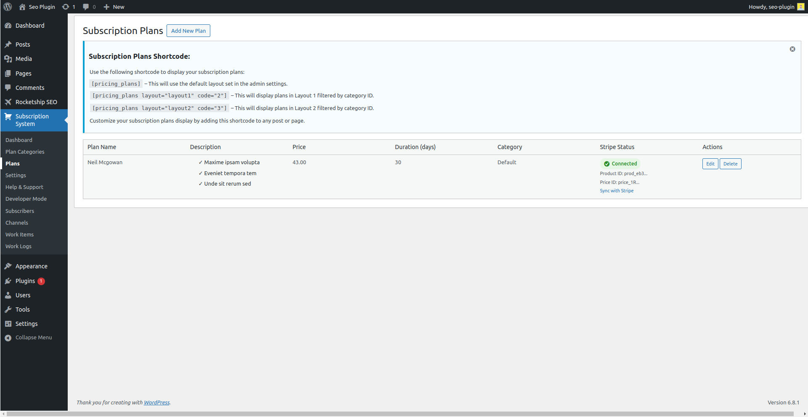Image resolution: width=808 pixels, height=417 pixels.
Task: Select the Plans submenu item
Action: [x=13, y=164]
